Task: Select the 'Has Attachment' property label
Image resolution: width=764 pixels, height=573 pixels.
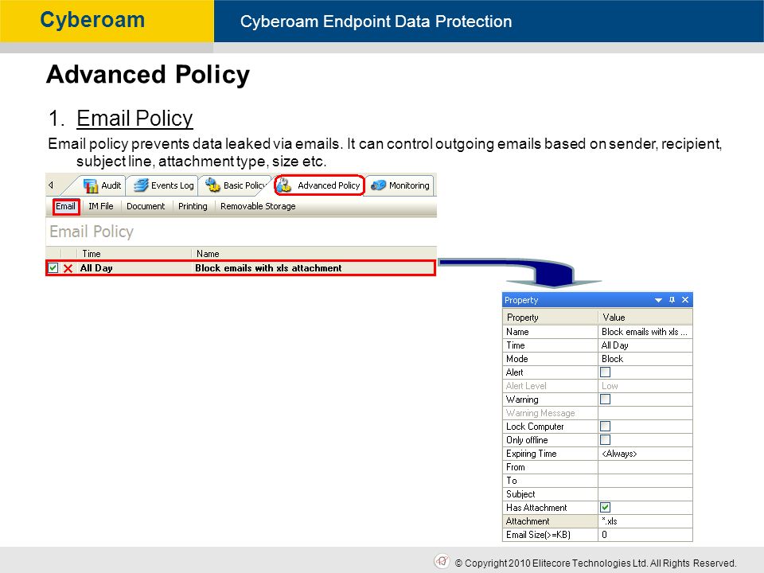Action: pyautogui.click(x=536, y=508)
